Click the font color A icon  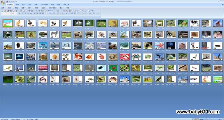[x=62, y=13]
